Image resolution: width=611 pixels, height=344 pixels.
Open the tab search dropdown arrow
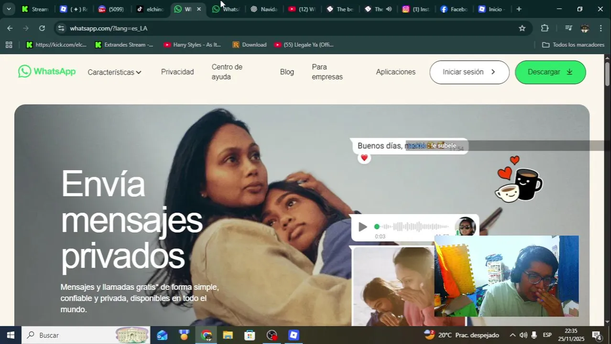point(9,9)
